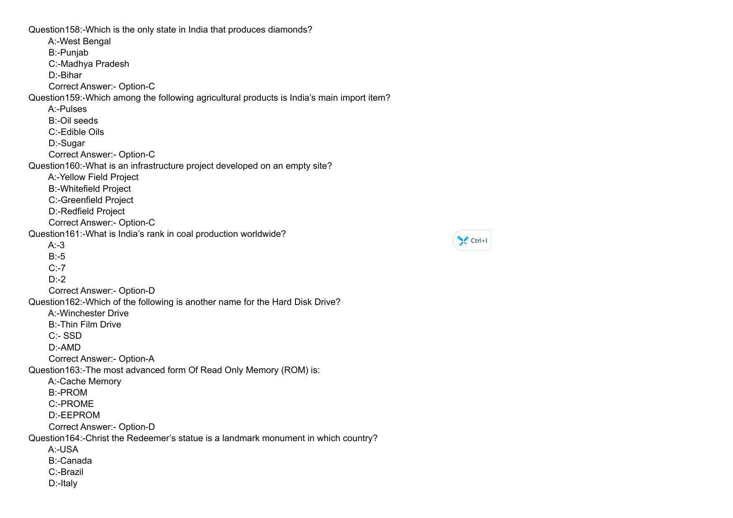
Task: Choose option B Thin Film Drive
Action: 85,325
